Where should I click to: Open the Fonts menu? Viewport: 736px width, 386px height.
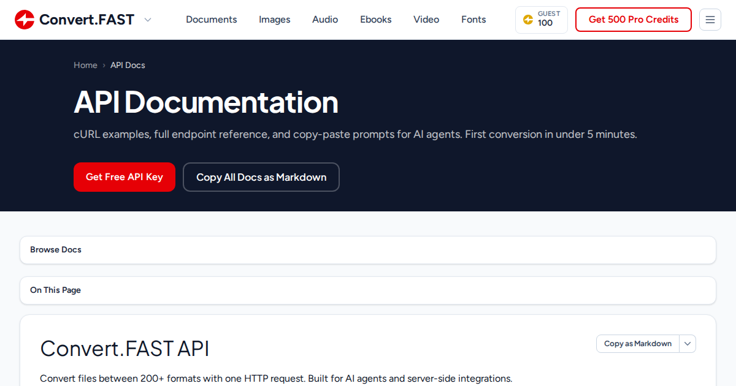point(473,20)
